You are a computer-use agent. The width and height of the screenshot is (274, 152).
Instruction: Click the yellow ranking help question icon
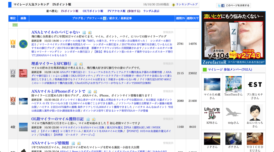tap(173, 5)
